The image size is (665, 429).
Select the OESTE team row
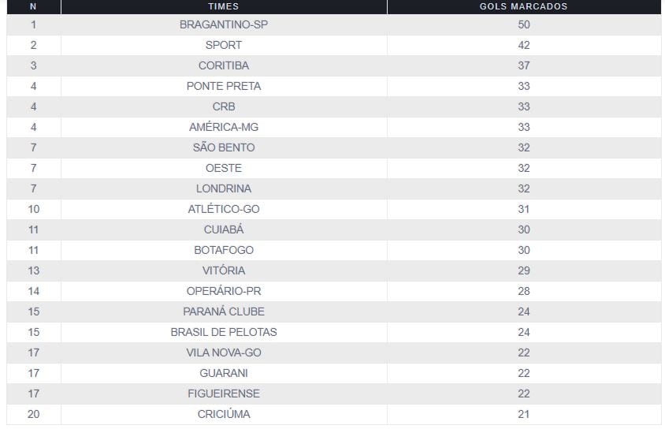point(224,168)
